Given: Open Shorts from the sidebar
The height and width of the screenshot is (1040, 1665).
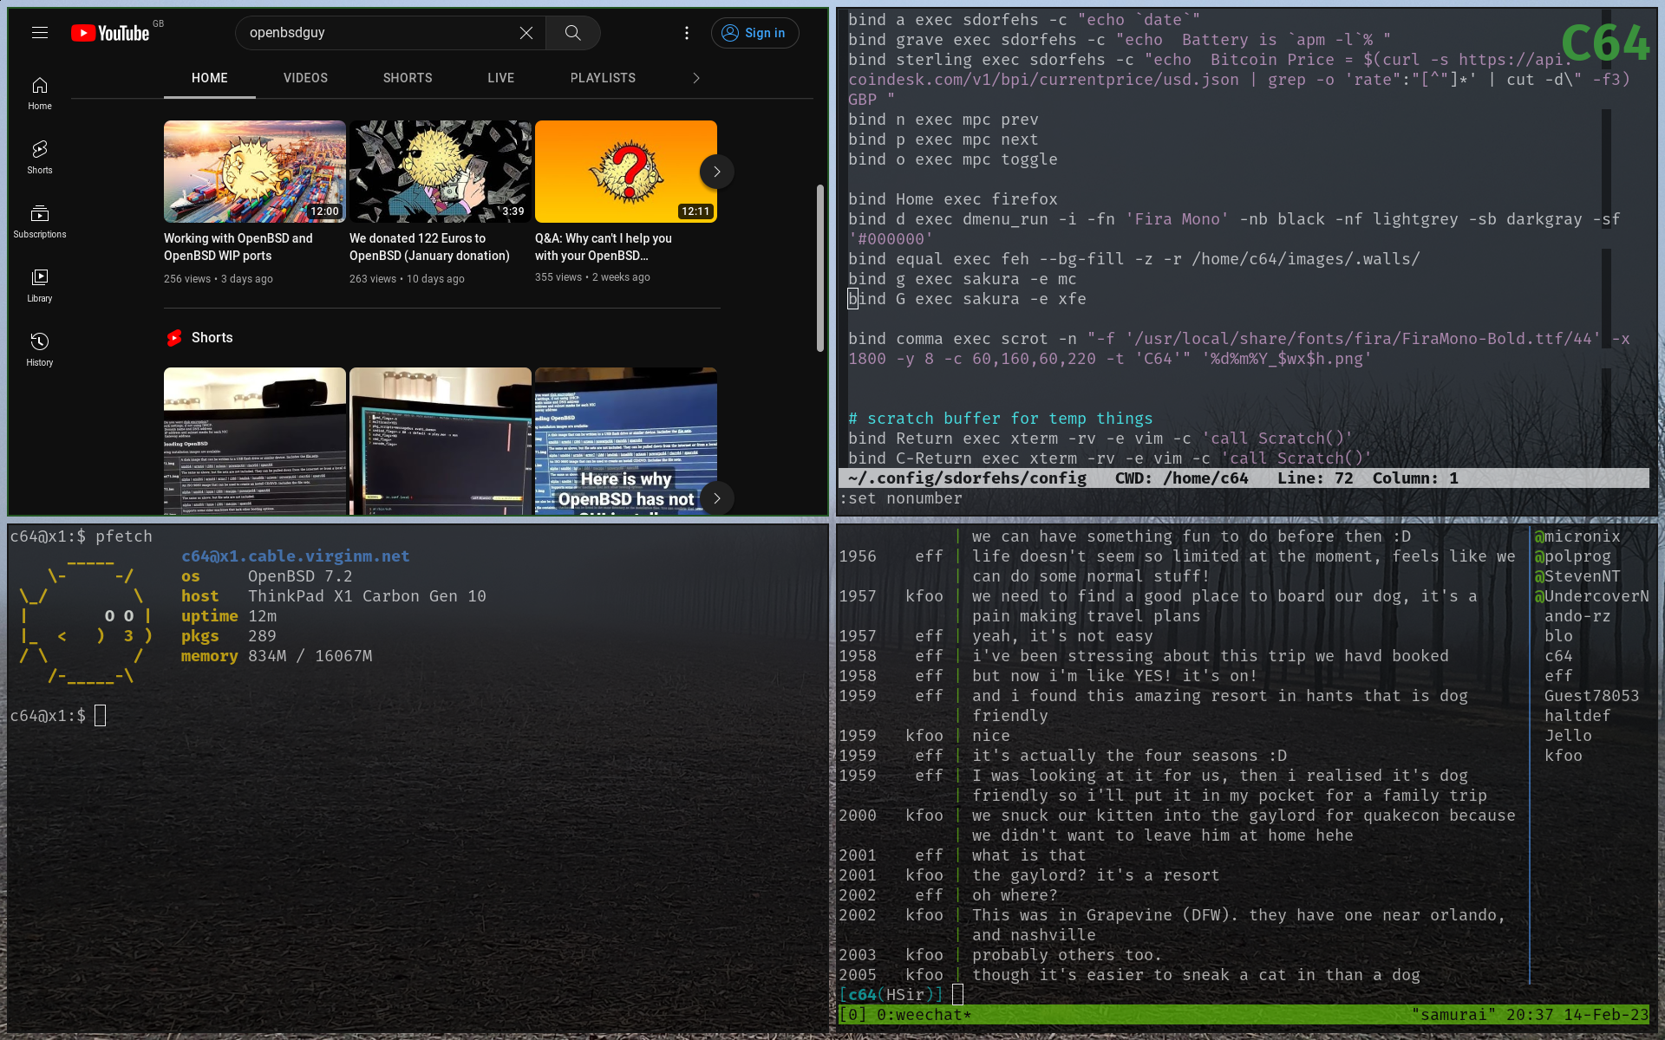Looking at the screenshot, I should click(x=40, y=157).
